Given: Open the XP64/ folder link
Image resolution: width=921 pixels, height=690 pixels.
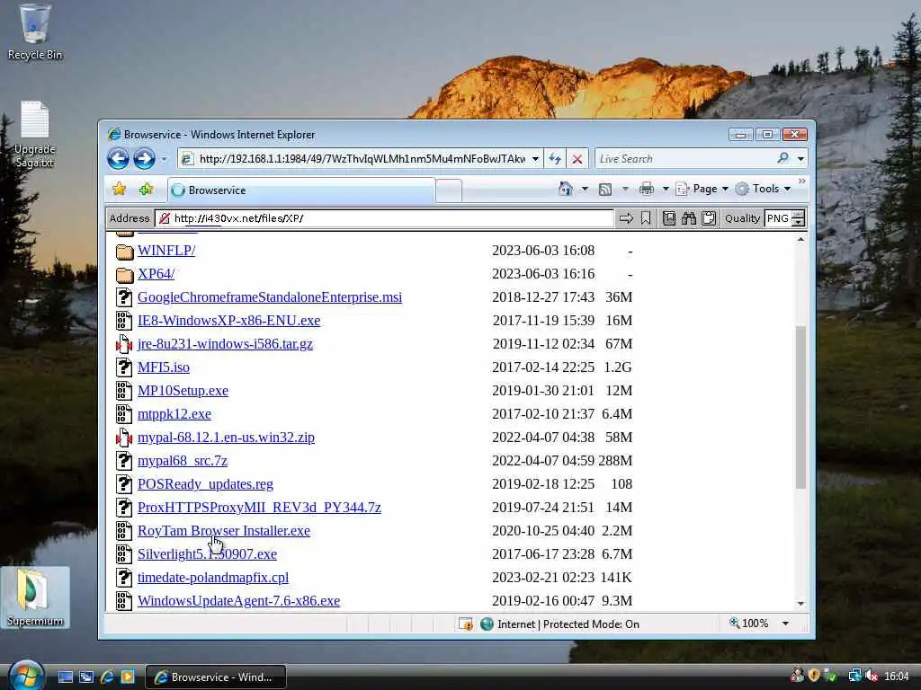Looking at the screenshot, I should 156,274.
